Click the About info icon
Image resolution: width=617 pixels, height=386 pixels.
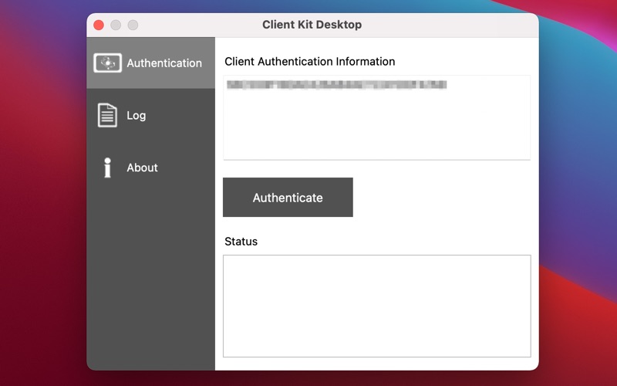pyautogui.click(x=107, y=168)
